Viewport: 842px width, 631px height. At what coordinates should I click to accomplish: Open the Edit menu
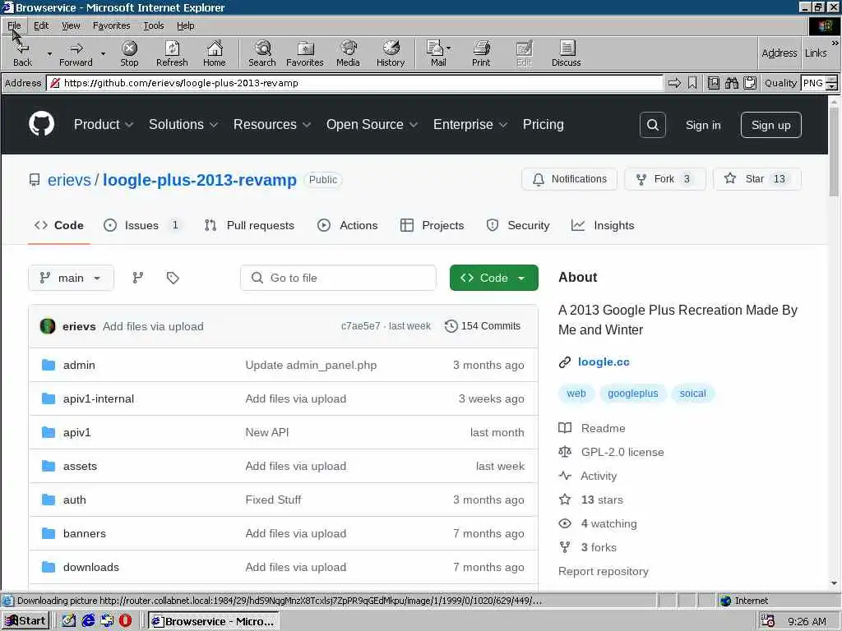tap(41, 25)
